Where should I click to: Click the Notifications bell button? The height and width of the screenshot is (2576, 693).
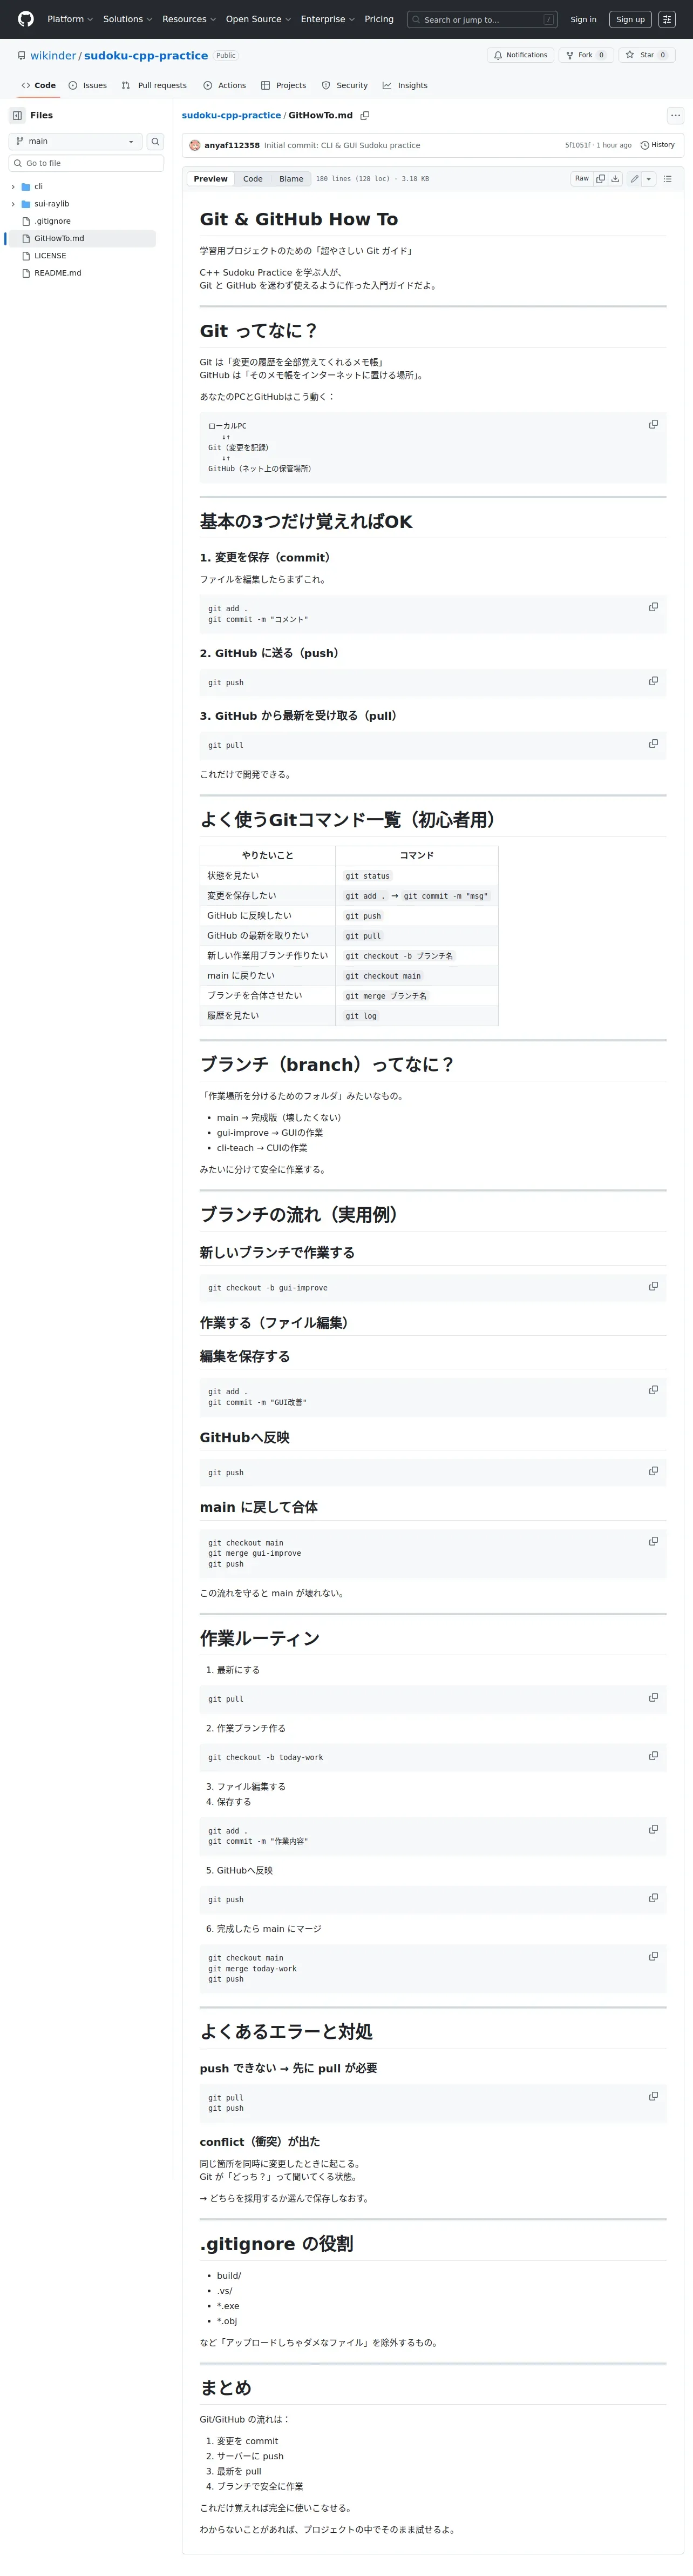click(520, 55)
